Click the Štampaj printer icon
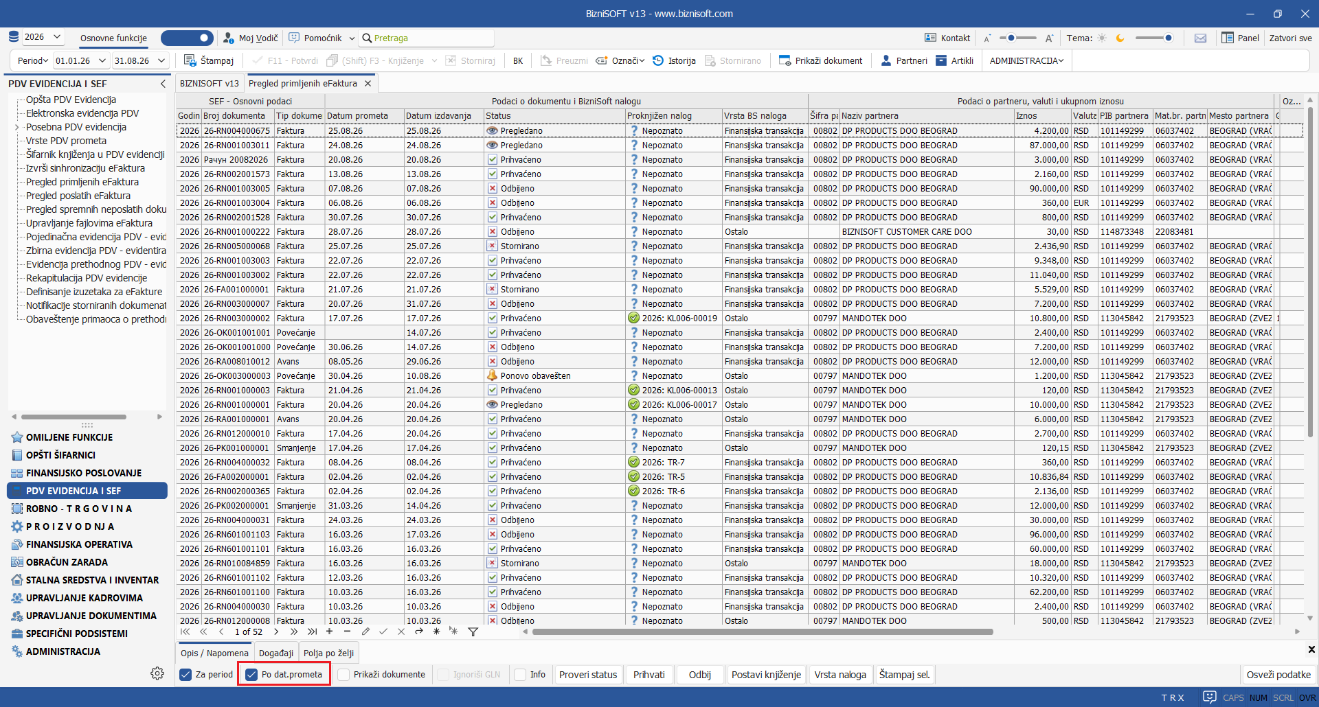1319x707 pixels. click(x=190, y=60)
